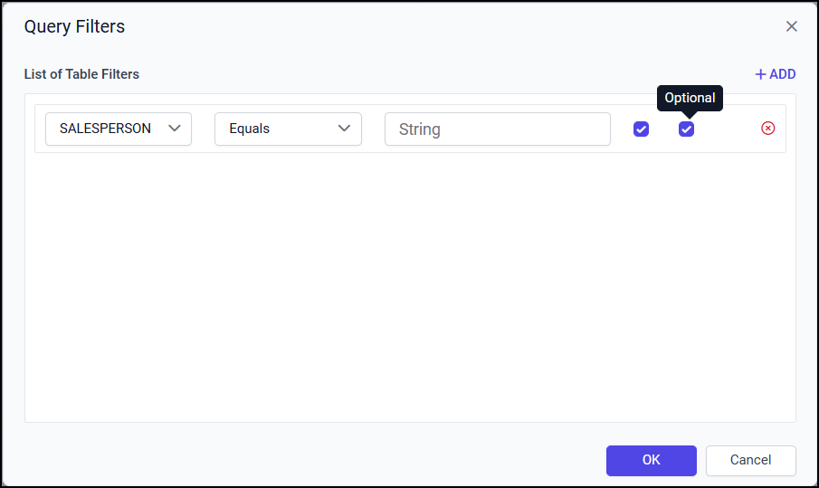Click the Query Filters dialog title
819x488 pixels.
coord(74,26)
